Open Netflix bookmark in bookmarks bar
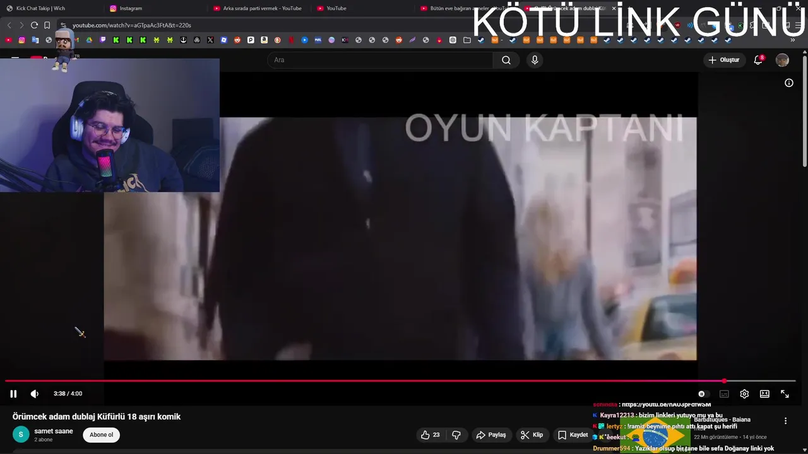Viewport: 808px width, 454px height. 291,40
